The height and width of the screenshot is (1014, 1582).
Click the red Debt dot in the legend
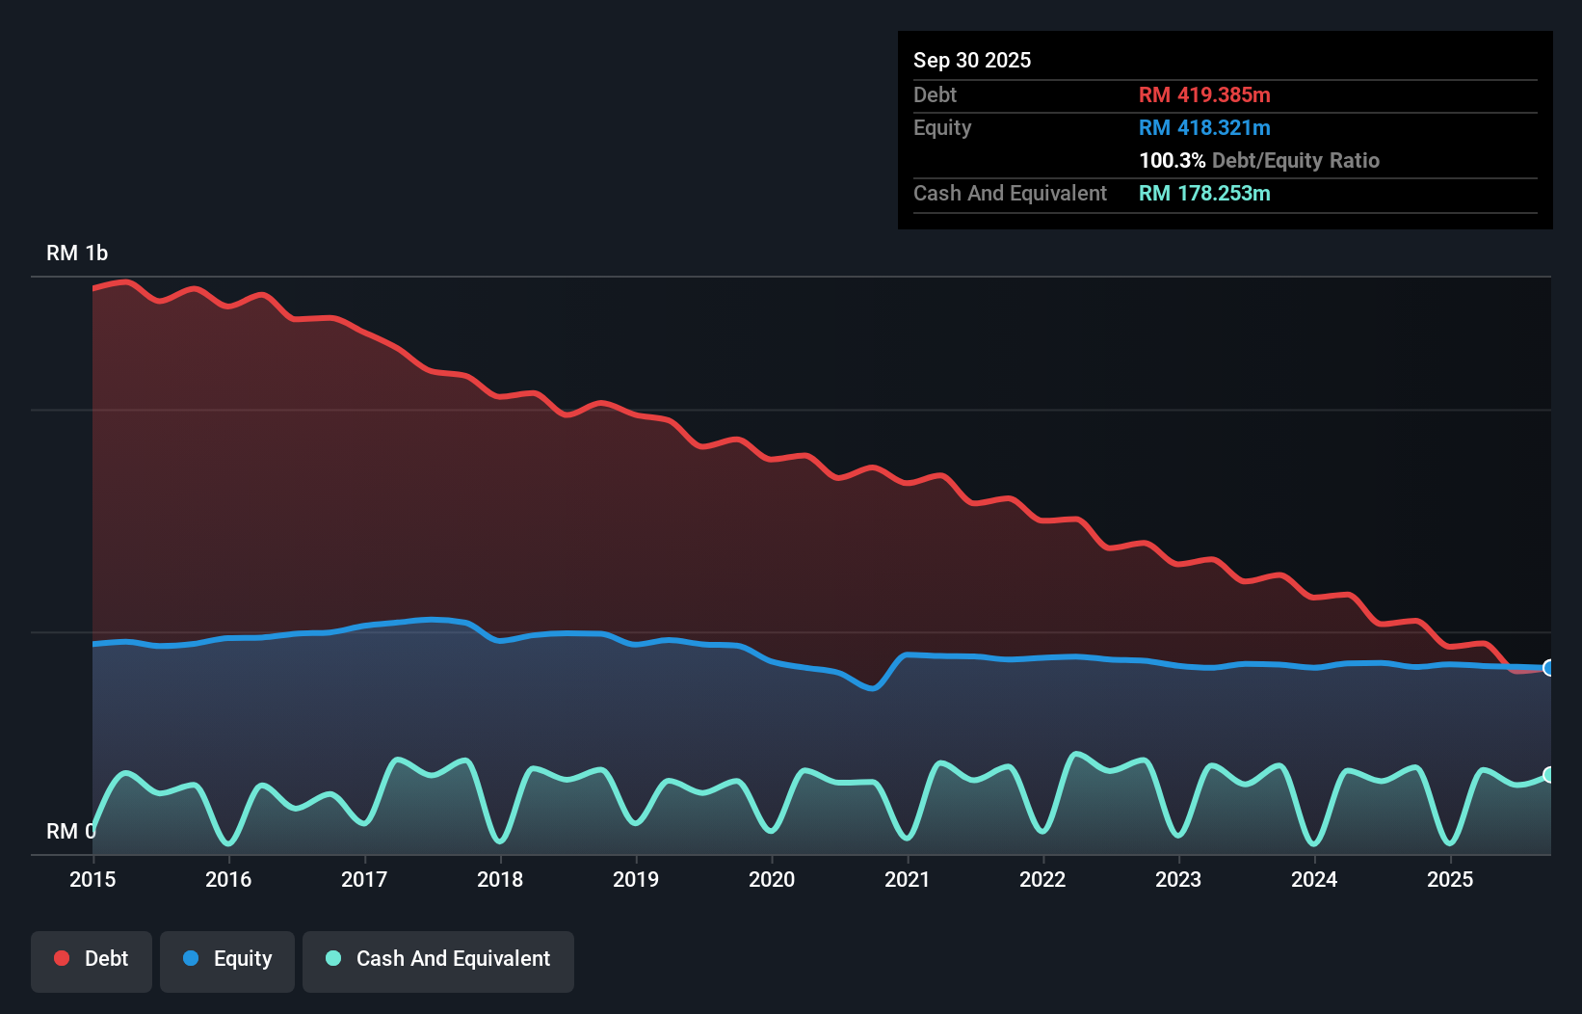tap(60, 958)
